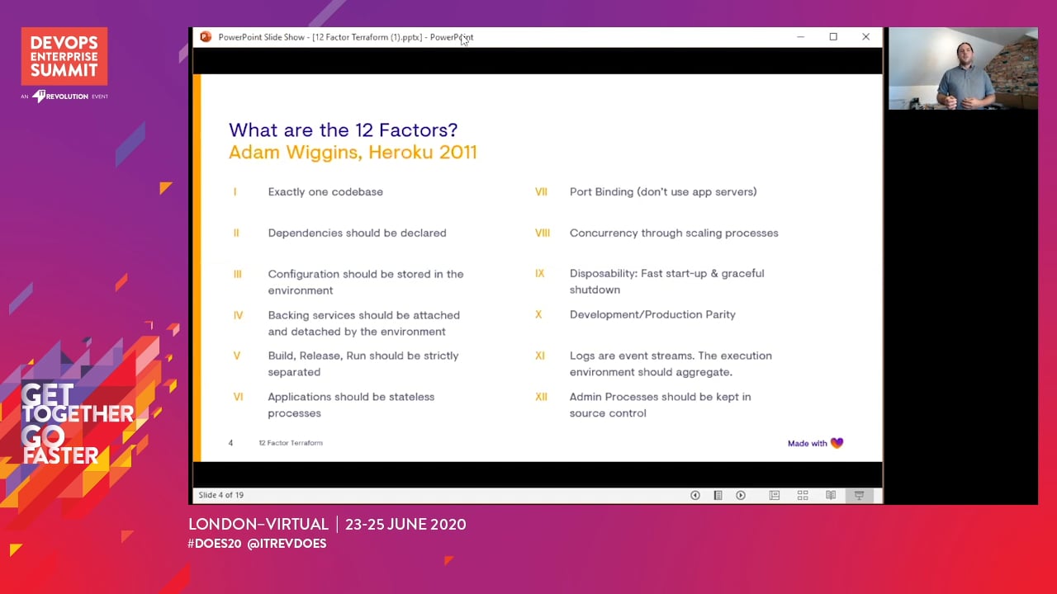This screenshot has width=1057, height=594.
Task: Minimize the PowerPoint Slide Show window
Action: [800, 37]
